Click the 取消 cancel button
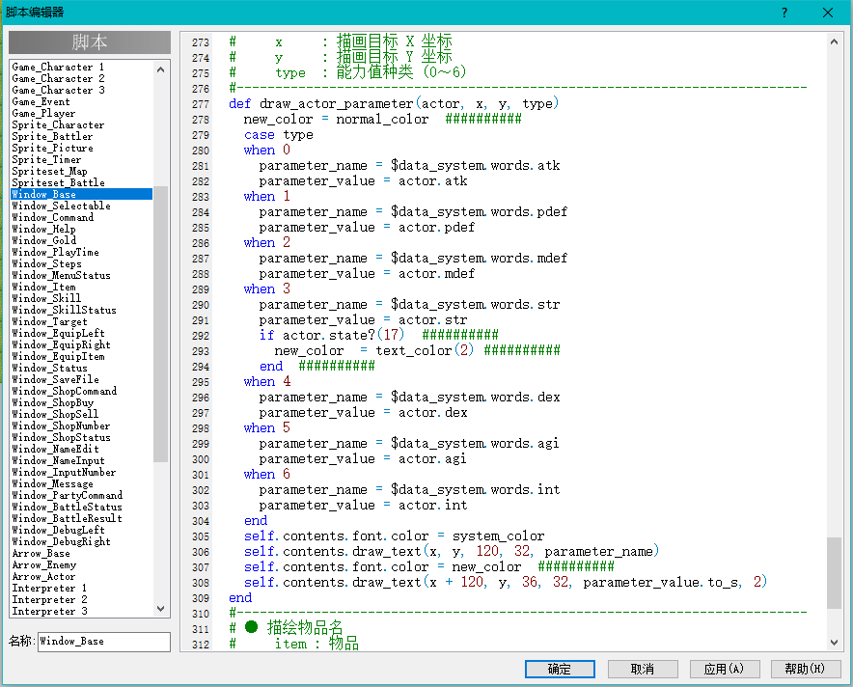The width and height of the screenshot is (853, 687). click(643, 669)
